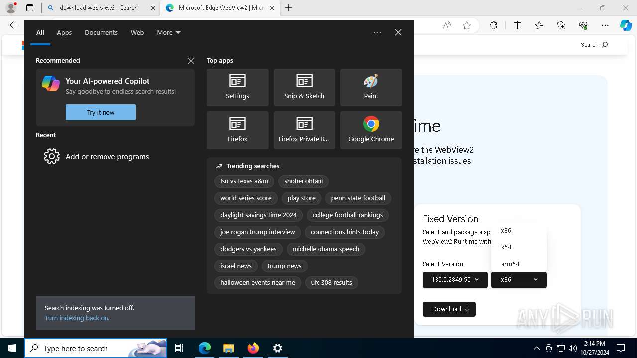The width and height of the screenshot is (637, 358).
Task: Open search panel options ellipsis
Action: [377, 32]
